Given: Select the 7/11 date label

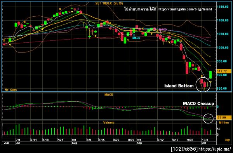Looking at the screenshot, I should [x=33, y=140].
